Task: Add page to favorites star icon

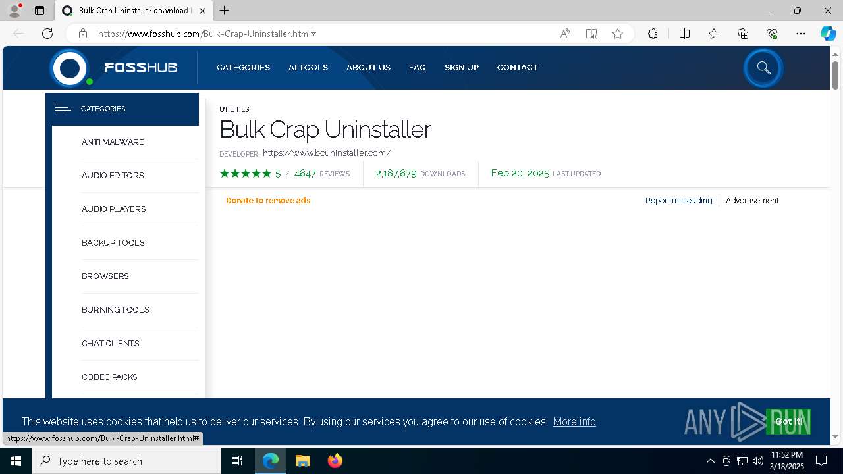Action: click(618, 34)
